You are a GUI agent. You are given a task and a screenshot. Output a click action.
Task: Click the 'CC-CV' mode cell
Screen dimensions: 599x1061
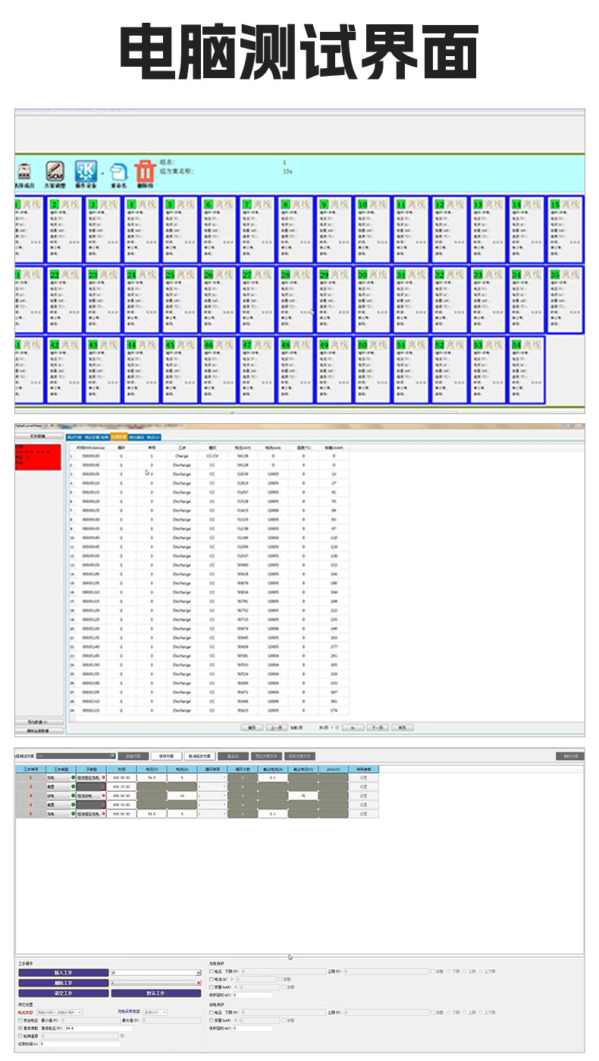click(x=212, y=456)
